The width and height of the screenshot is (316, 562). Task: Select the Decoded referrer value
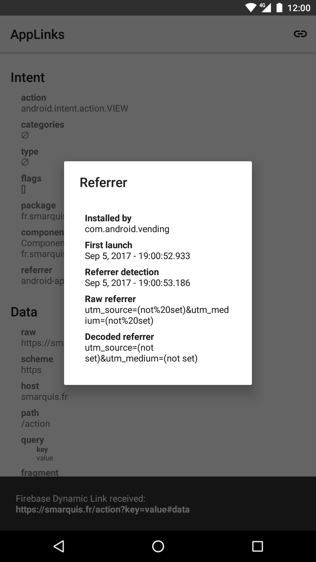(x=141, y=353)
